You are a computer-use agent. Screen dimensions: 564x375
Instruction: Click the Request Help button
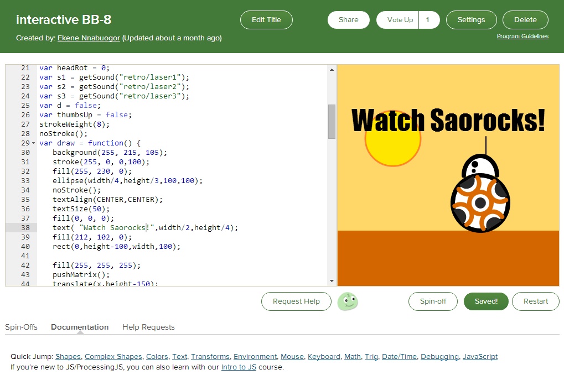(296, 301)
